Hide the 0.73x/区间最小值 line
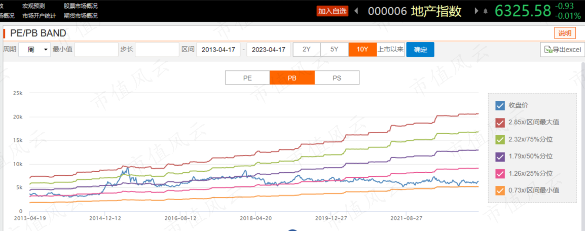 (500, 191)
